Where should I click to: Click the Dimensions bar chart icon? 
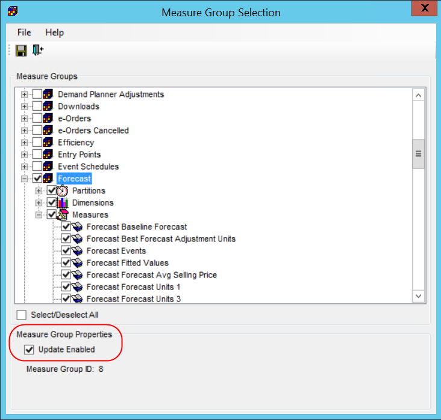coord(63,203)
